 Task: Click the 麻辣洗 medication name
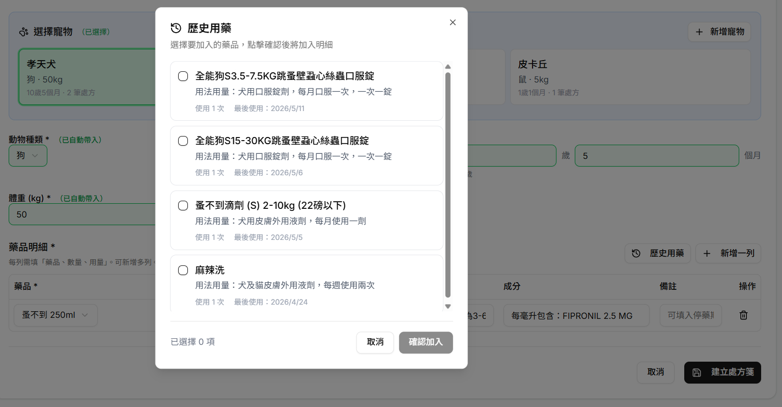210,270
